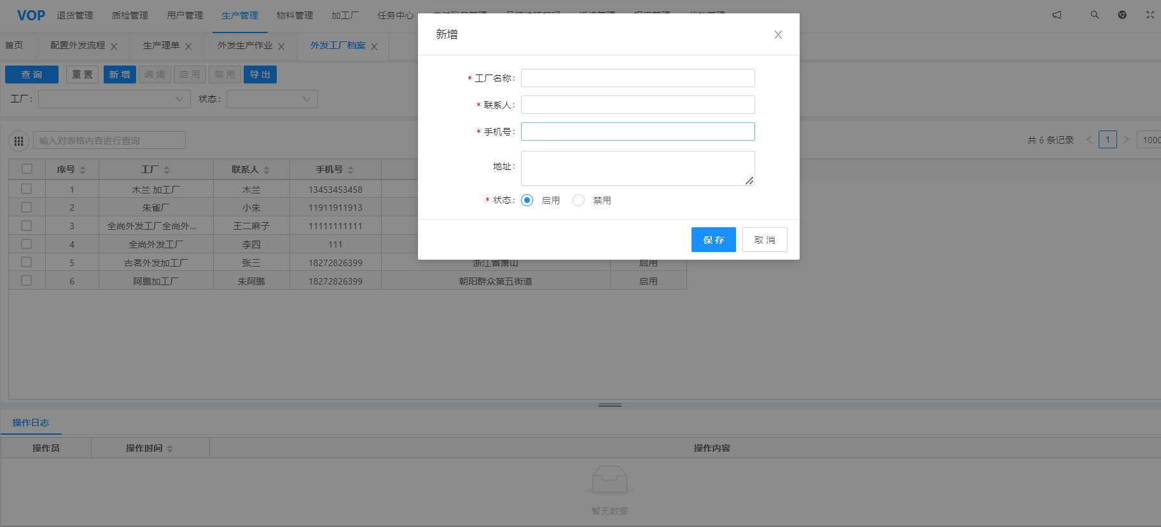Click the announcement speaker icon in header
1161x527 pixels.
point(1057,15)
